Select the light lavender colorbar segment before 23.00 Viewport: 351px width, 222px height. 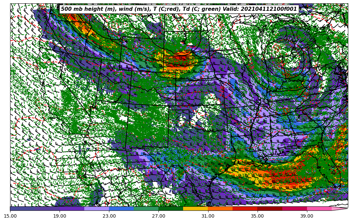point(96,208)
